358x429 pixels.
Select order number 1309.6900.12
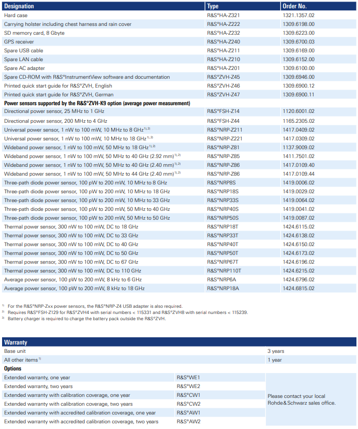point(299,85)
